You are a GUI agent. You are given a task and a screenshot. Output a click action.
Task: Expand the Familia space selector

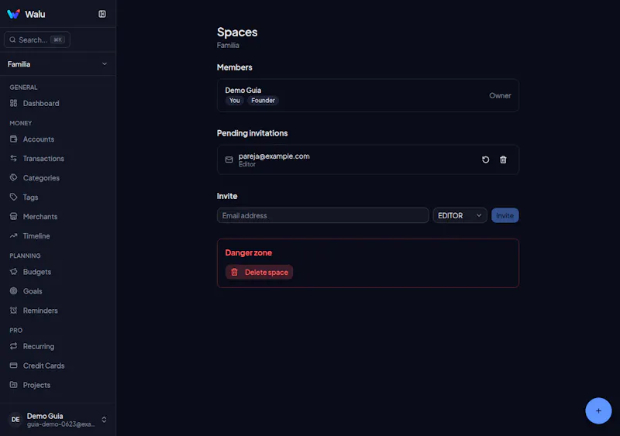57,64
